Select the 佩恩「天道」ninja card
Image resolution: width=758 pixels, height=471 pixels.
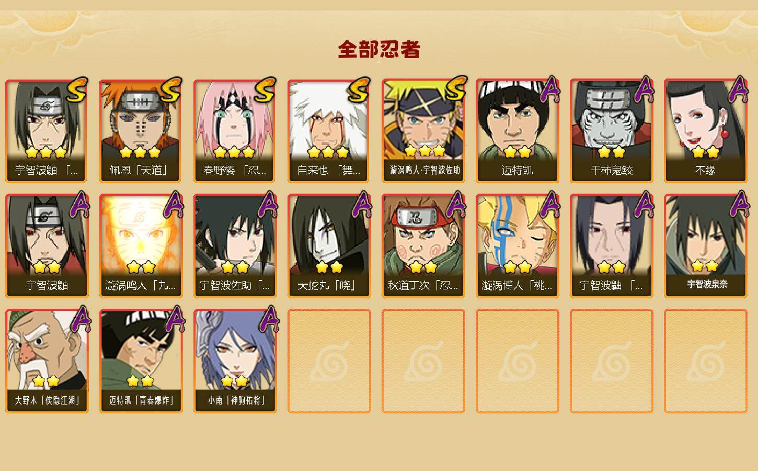tap(141, 131)
